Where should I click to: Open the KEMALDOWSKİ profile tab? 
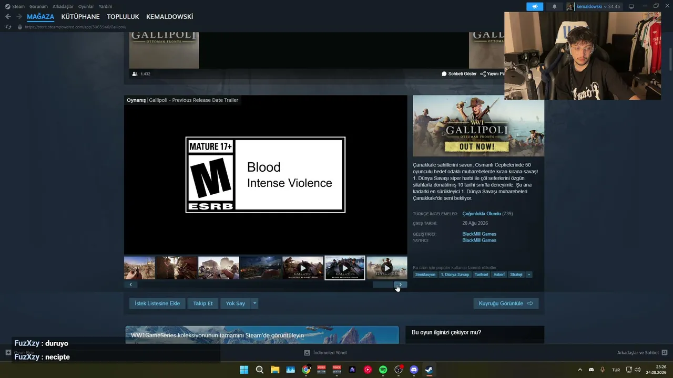[x=170, y=17]
